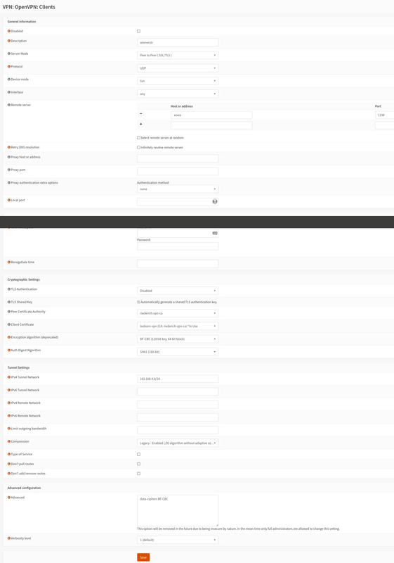Open the Server Mode dropdown
The image size is (394, 563).
(178, 56)
